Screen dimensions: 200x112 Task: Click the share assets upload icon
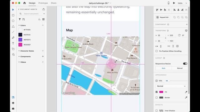44,9
